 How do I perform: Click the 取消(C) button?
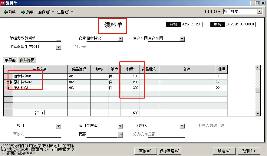(249, 151)
